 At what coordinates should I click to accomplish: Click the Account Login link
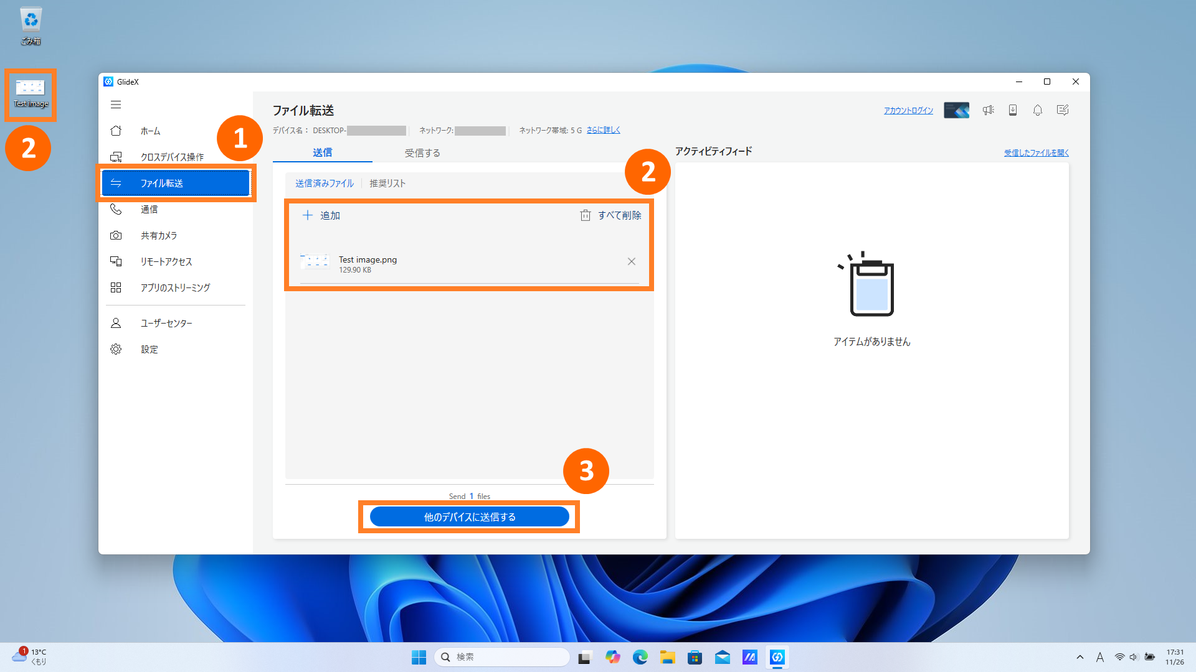tap(908, 111)
